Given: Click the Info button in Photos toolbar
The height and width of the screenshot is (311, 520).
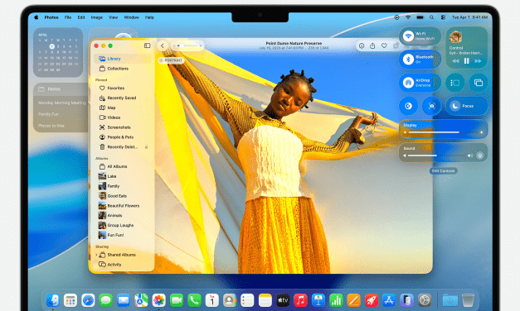Looking at the screenshot, I should [362, 45].
